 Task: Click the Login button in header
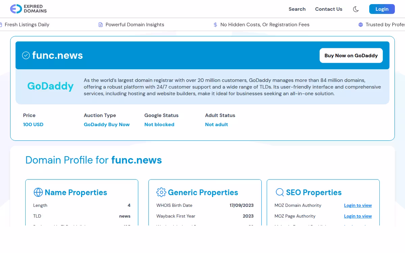382,9
